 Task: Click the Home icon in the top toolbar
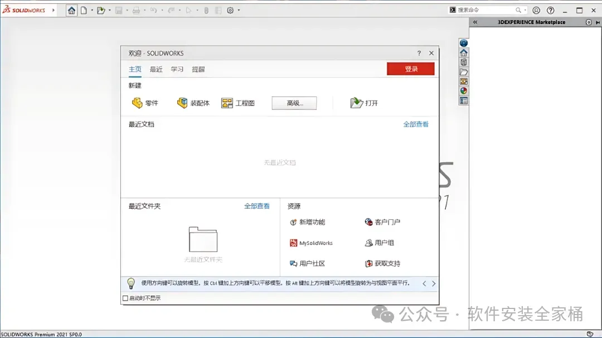pyautogui.click(x=71, y=11)
